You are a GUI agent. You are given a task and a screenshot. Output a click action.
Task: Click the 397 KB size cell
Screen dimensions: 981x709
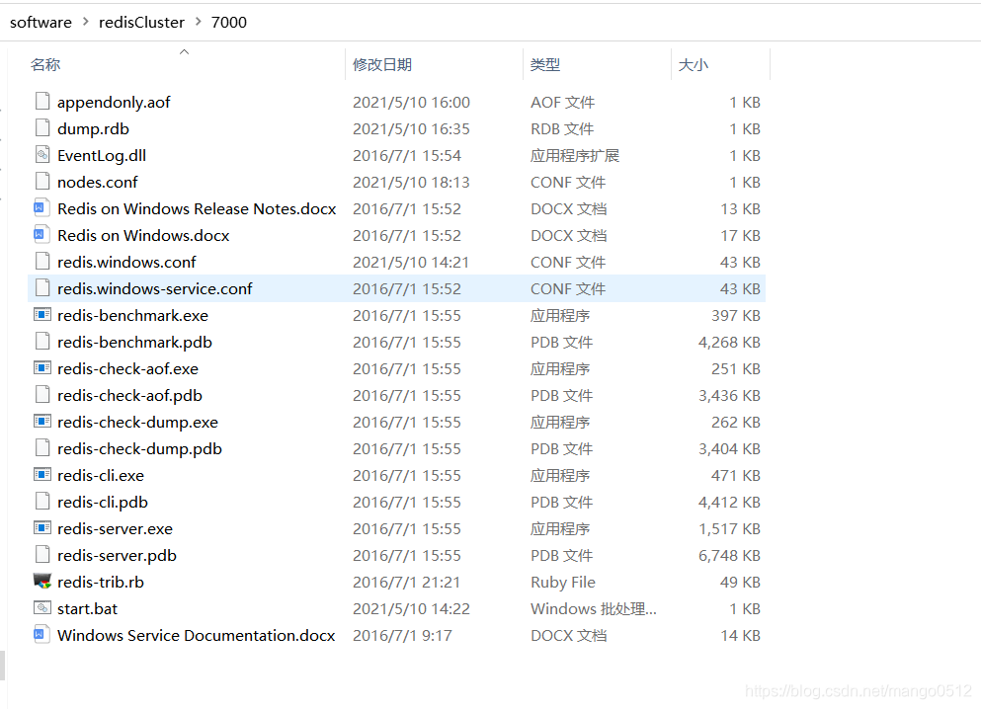click(x=736, y=315)
